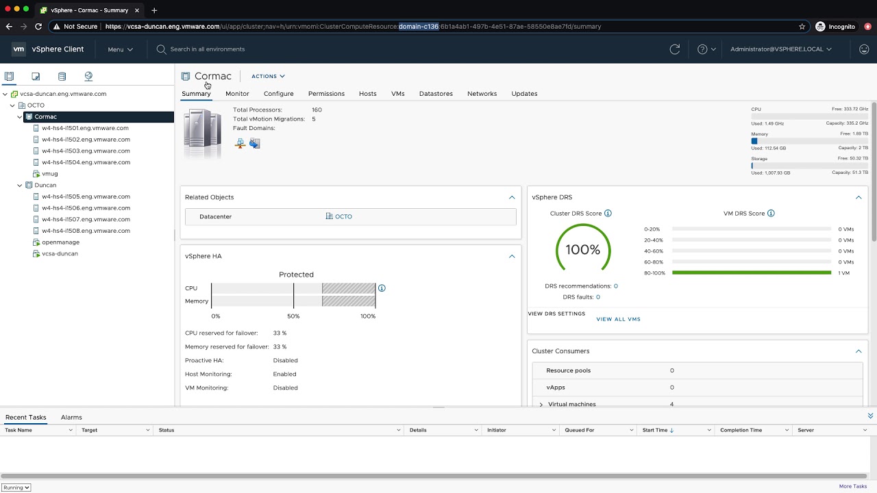This screenshot has height=493, width=877.
Task: Collapse the Cluster Consumers panel
Action: 859,351
